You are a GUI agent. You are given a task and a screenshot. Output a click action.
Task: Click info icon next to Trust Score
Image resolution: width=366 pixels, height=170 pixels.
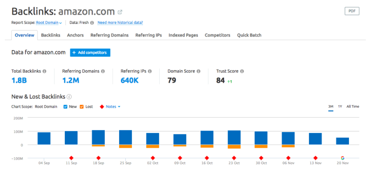coord(242,71)
